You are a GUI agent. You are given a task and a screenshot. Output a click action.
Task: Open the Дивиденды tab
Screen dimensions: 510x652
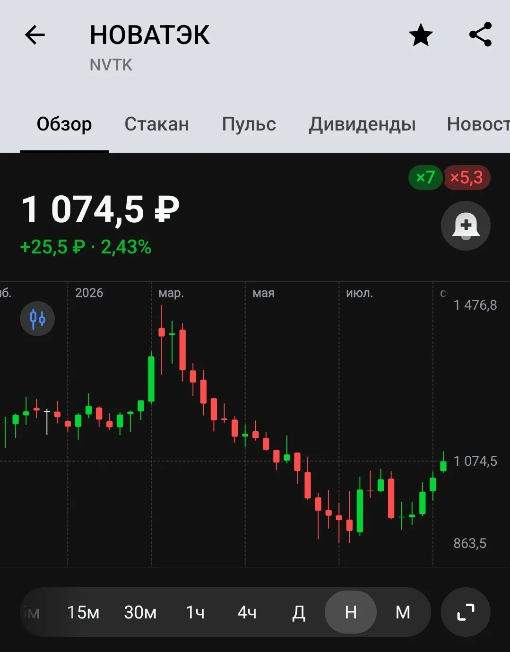point(362,124)
